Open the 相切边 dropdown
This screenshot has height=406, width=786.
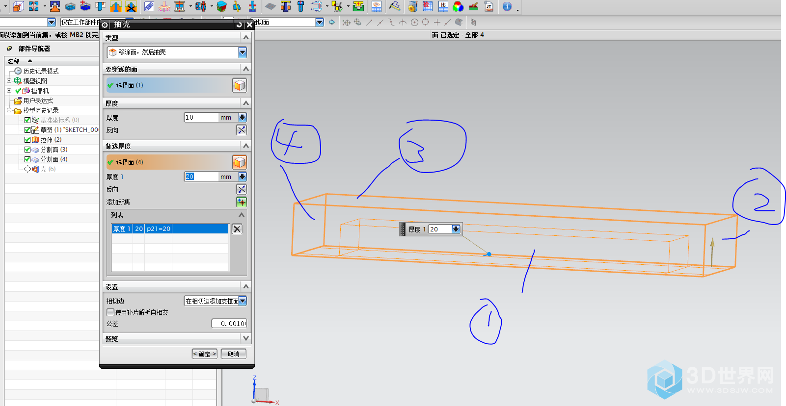[243, 301]
